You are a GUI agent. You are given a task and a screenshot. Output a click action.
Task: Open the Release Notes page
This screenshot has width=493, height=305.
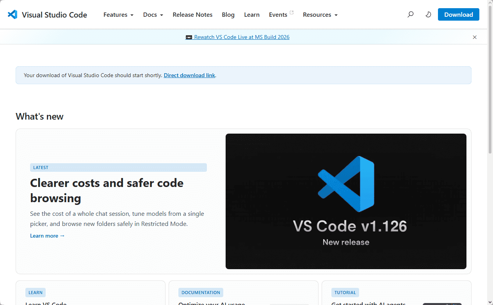pos(192,15)
